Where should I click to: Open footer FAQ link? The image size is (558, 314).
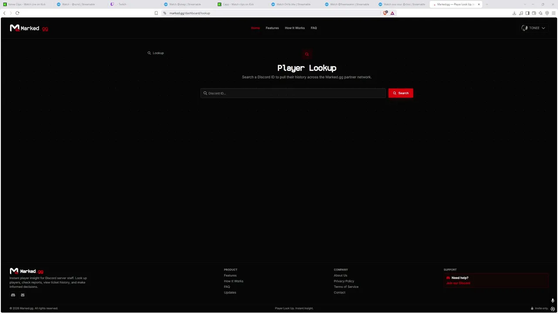227,287
